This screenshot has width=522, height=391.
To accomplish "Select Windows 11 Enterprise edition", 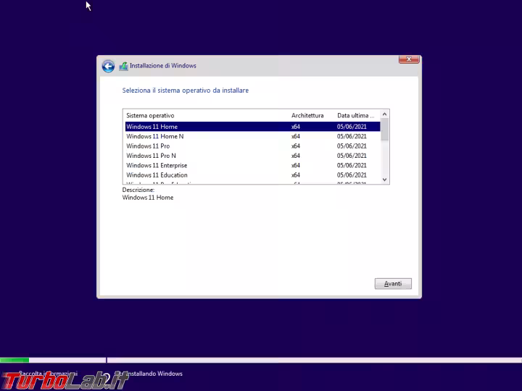I will pos(157,165).
